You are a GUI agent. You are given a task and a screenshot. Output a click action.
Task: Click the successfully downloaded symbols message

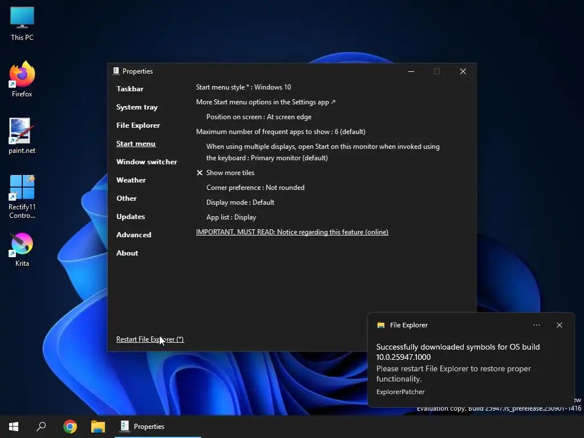click(458, 352)
